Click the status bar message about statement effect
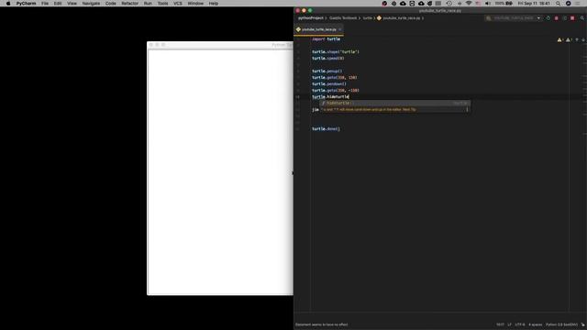This screenshot has width=587, height=330. click(322, 324)
